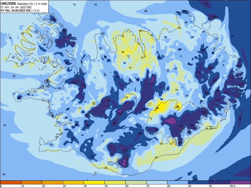Click the lightest blue 70–80 legend swatch
251x188 pixels.
click(157, 182)
